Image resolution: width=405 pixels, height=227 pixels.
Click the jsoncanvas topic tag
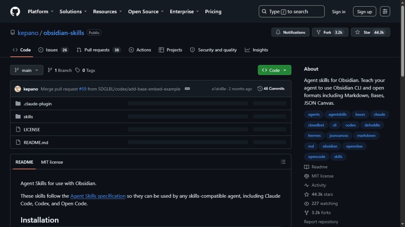(x=339, y=135)
